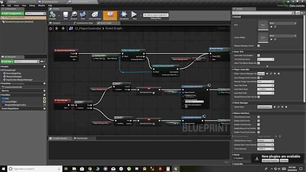Compile the blueprint with the Compile icon
Image resolution: width=306 pixels, height=172 pixels.
tap(52, 15)
